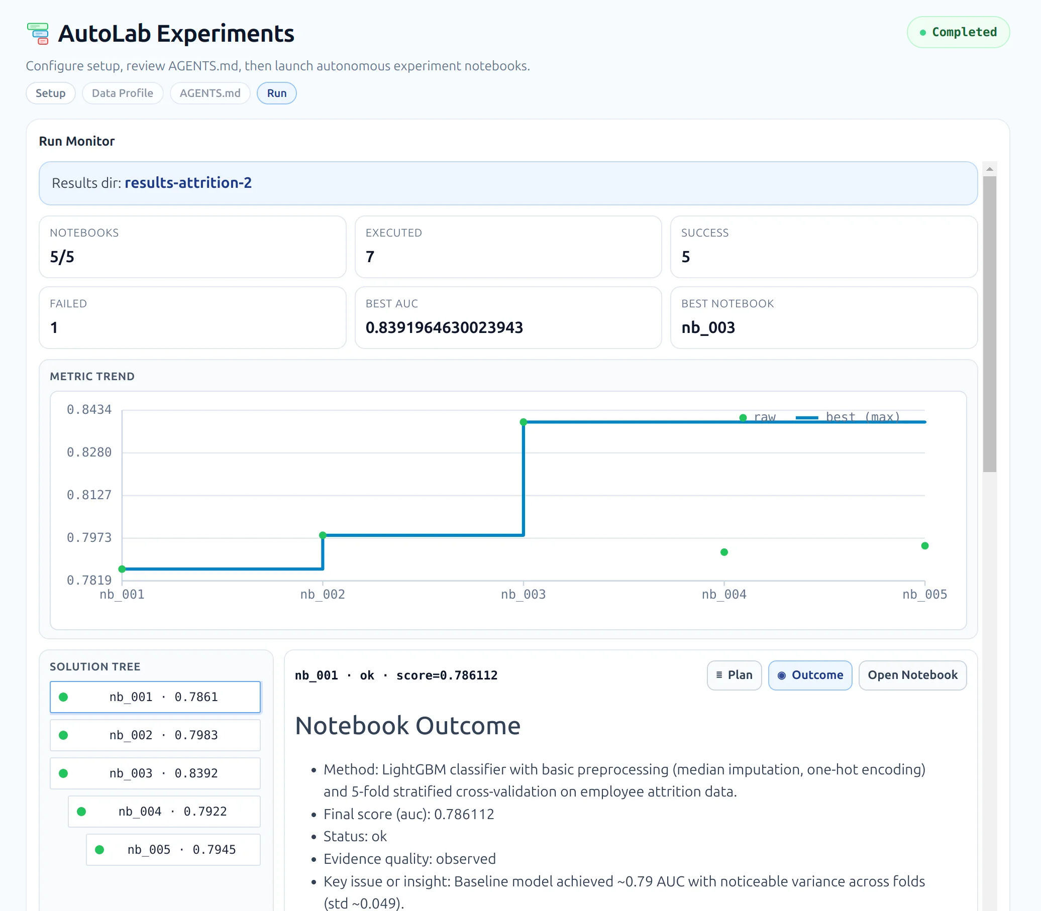Click the green status dot on nb_002 node
The height and width of the screenshot is (911, 1041).
(x=64, y=735)
